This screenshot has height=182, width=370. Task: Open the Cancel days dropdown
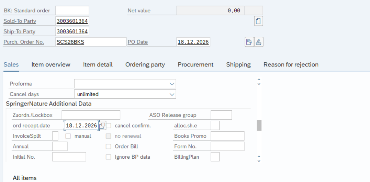pyautogui.click(x=172, y=94)
